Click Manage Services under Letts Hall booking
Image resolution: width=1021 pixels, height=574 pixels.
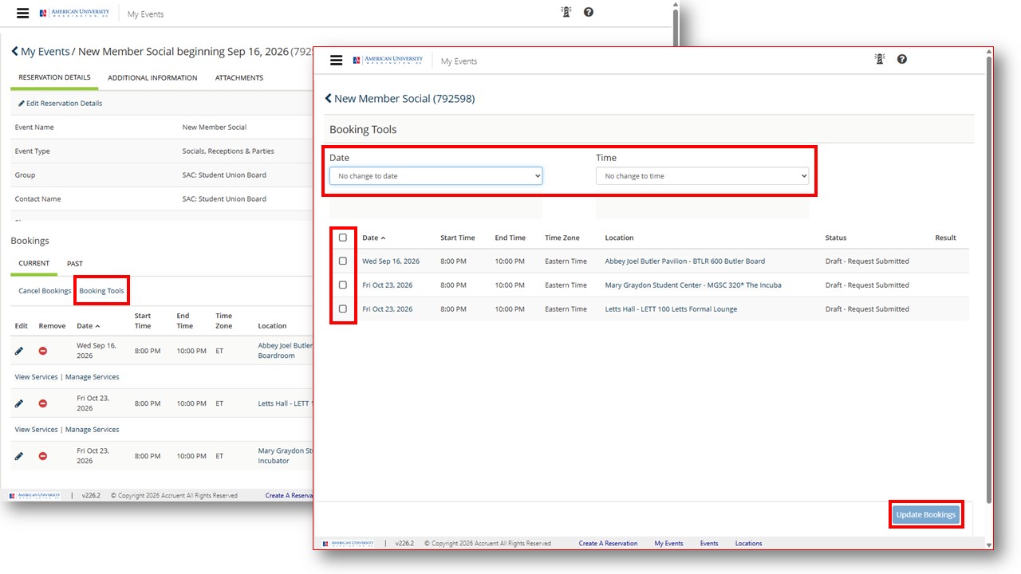point(93,430)
